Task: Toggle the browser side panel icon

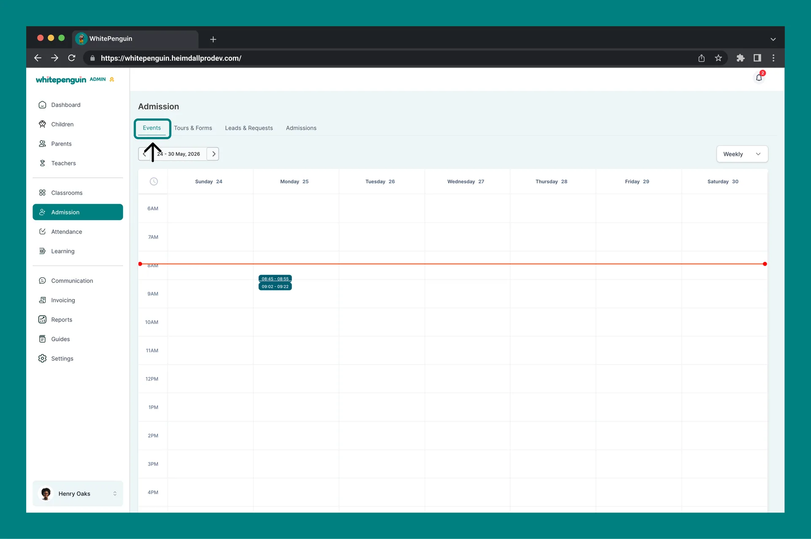Action: (757, 58)
